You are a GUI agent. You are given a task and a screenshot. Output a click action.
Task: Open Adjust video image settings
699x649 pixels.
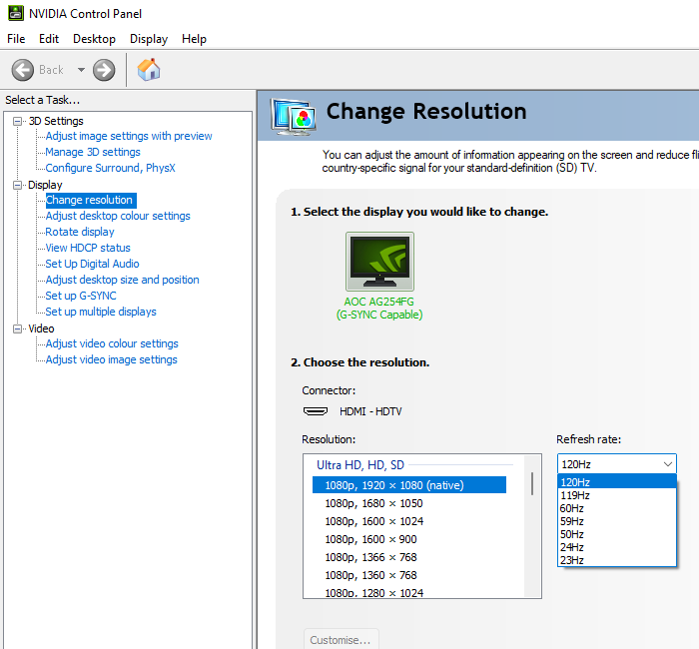click(x=112, y=360)
